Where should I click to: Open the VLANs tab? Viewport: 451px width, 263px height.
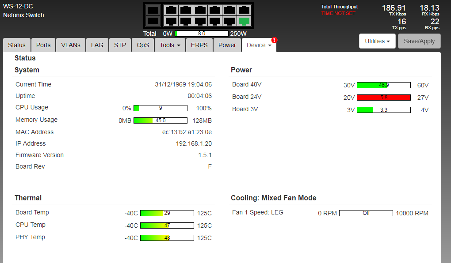[x=71, y=45]
